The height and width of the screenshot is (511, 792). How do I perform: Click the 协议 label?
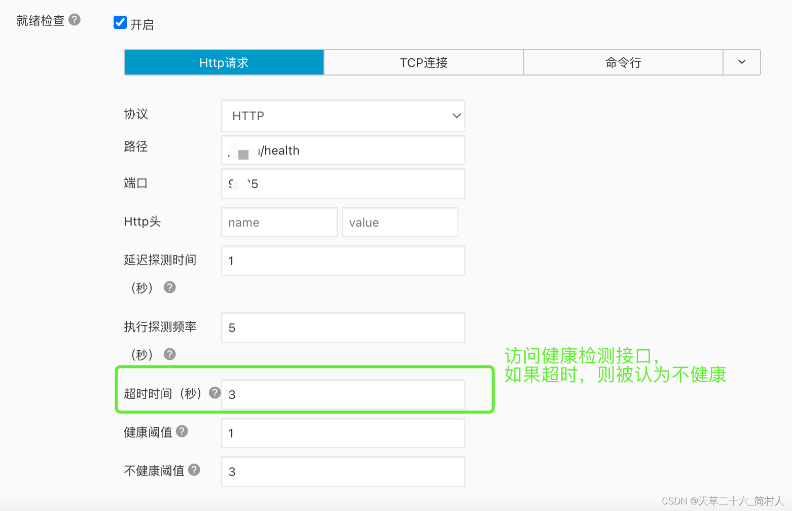[136, 114]
